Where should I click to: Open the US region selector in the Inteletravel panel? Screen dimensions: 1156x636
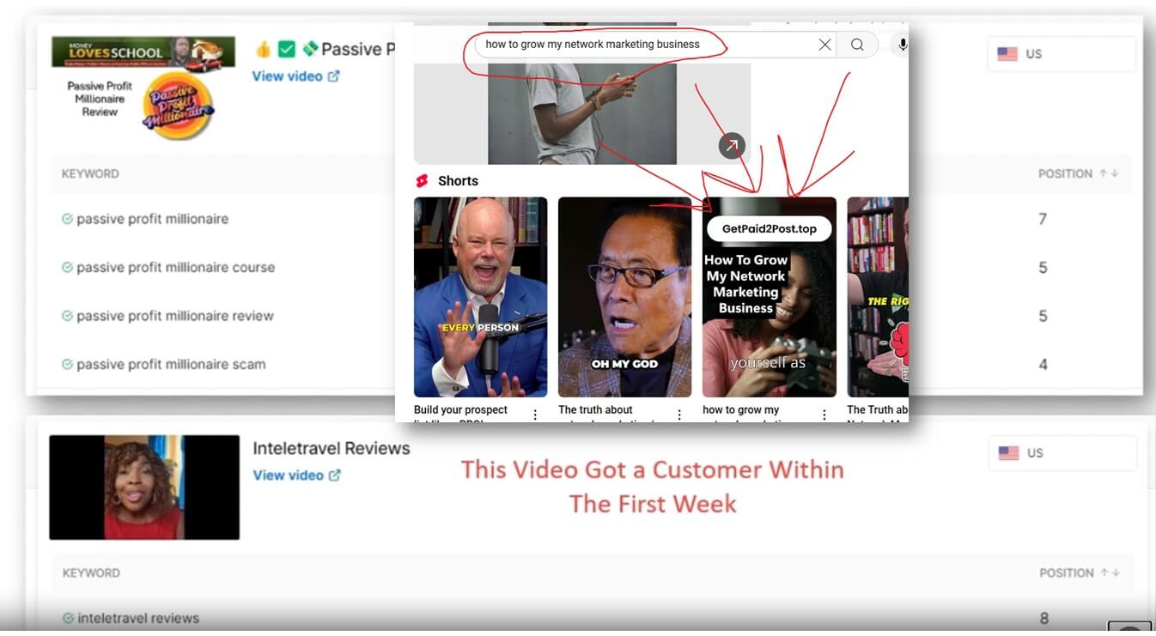point(1062,452)
